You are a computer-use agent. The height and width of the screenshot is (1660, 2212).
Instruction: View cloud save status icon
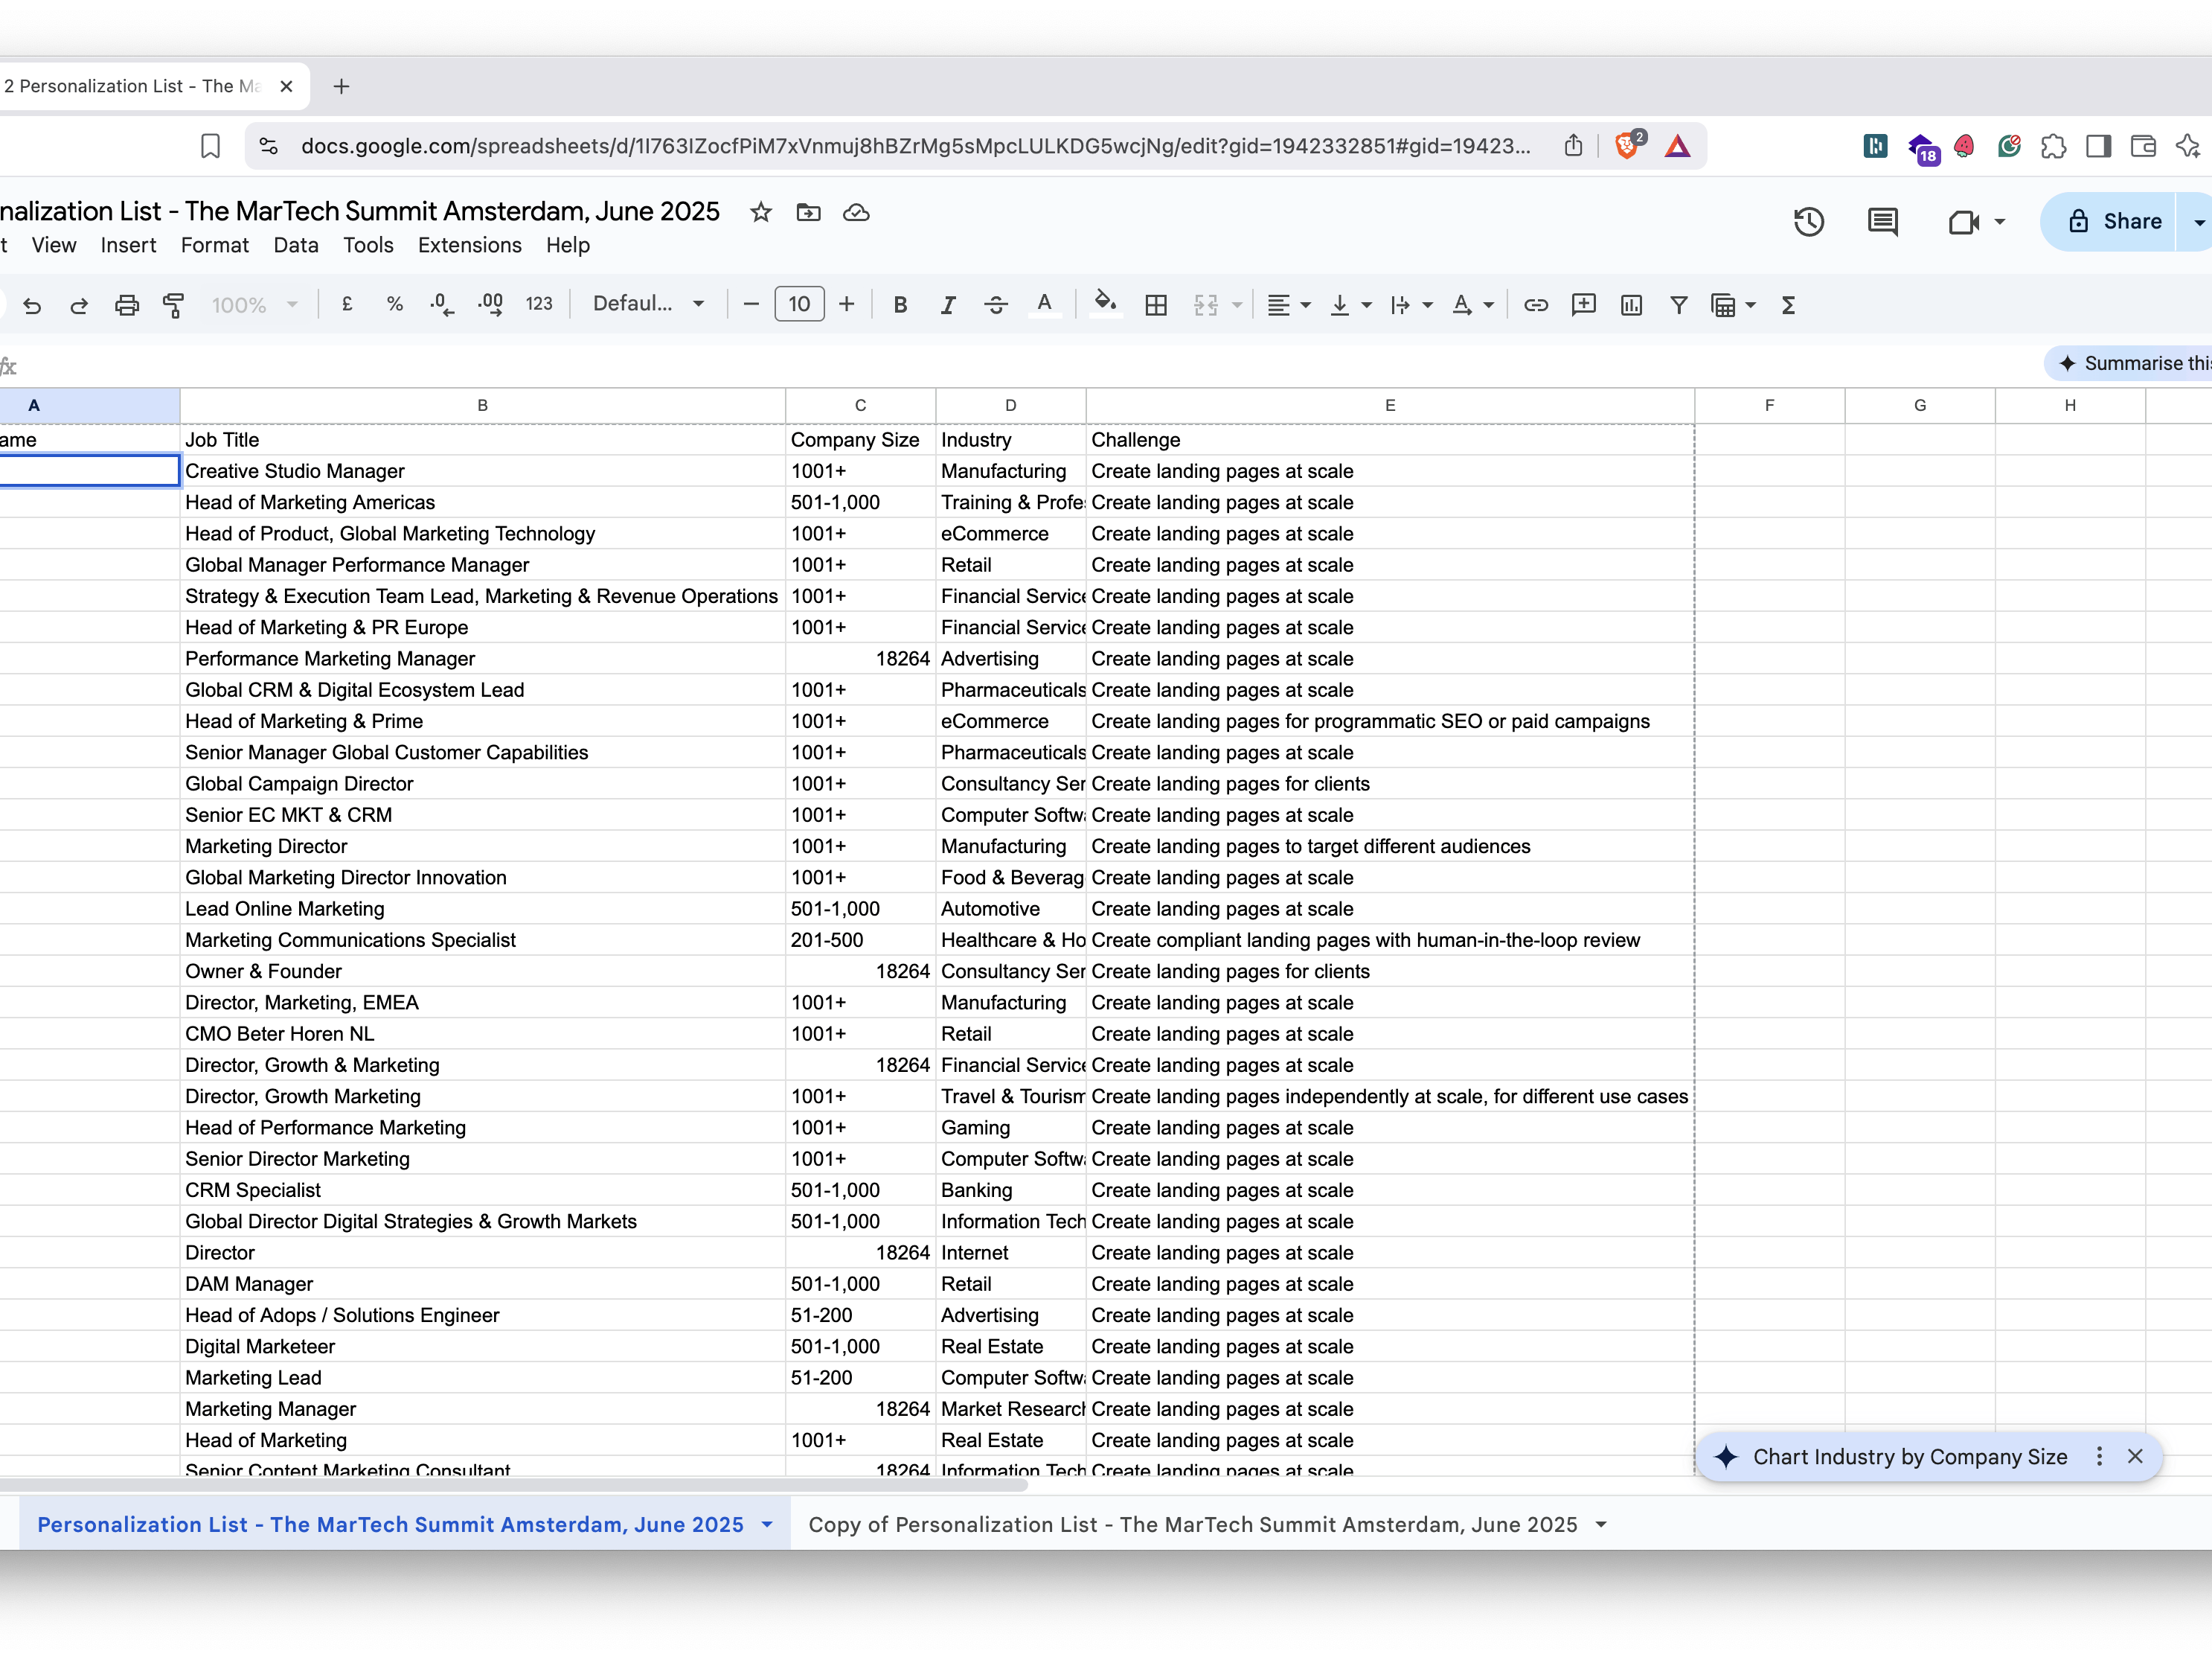[x=856, y=212]
